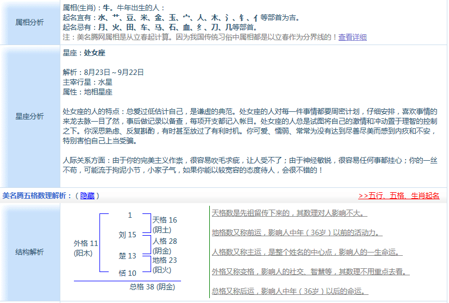Open the 人格数又称主运 explanation link
The image size is (449, 303).
[307, 252]
